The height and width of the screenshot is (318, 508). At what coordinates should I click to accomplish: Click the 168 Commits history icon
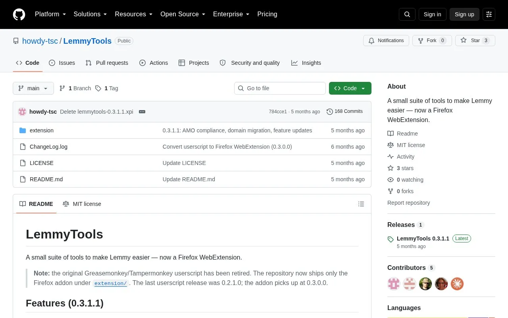[x=329, y=112]
